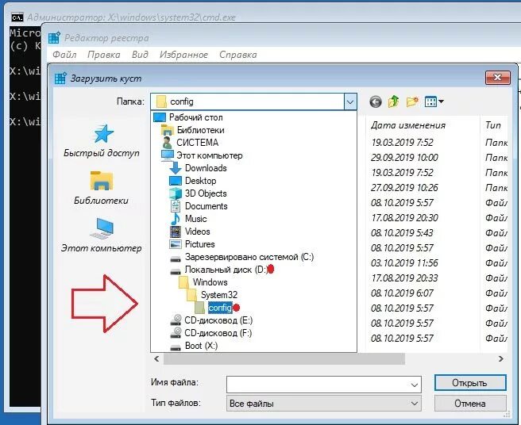Select Библиотеки in the dropdown folder list
Image resolution: width=521 pixels, height=425 pixels.
pyautogui.click(x=200, y=130)
